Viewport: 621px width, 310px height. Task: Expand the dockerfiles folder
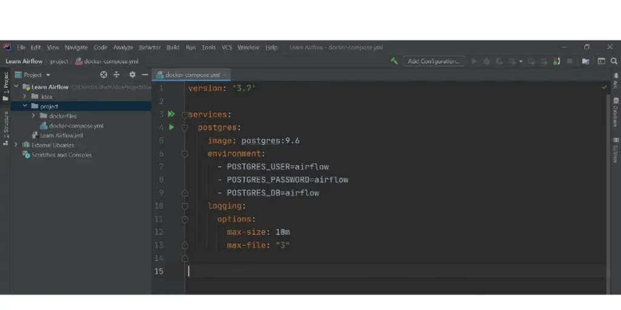pos(34,116)
